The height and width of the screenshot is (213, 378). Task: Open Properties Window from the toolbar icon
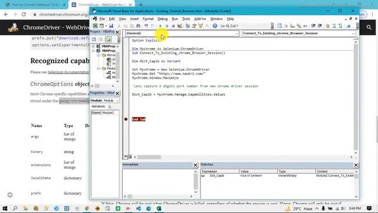point(194,26)
